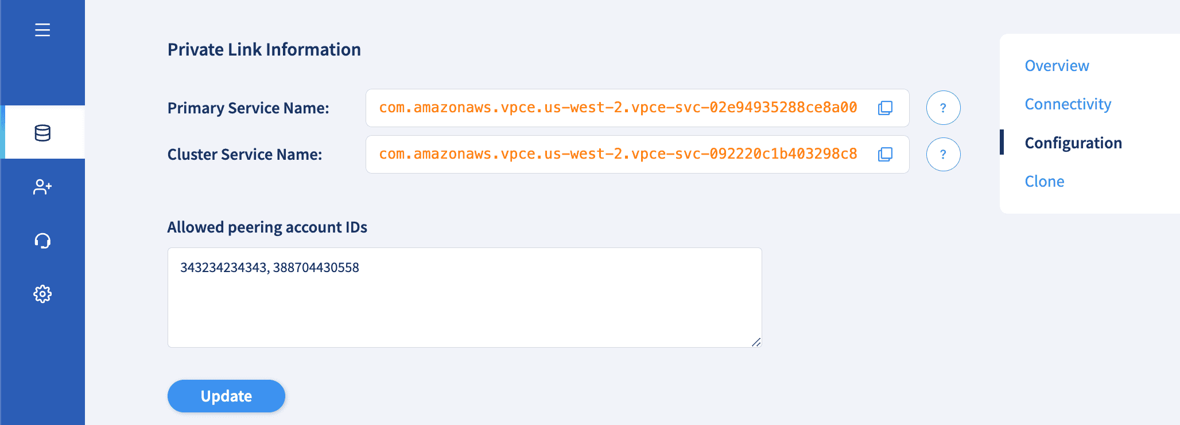Viewport: 1180px width, 425px height.
Task: Open the add user sidebar icon
Action: 42,187
